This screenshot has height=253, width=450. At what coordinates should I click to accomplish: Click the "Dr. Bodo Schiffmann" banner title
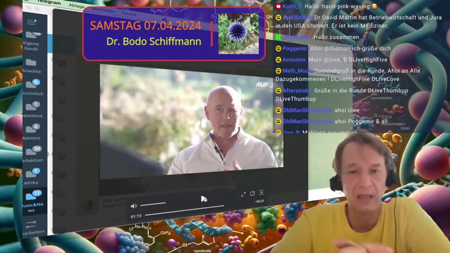point(154,41)
